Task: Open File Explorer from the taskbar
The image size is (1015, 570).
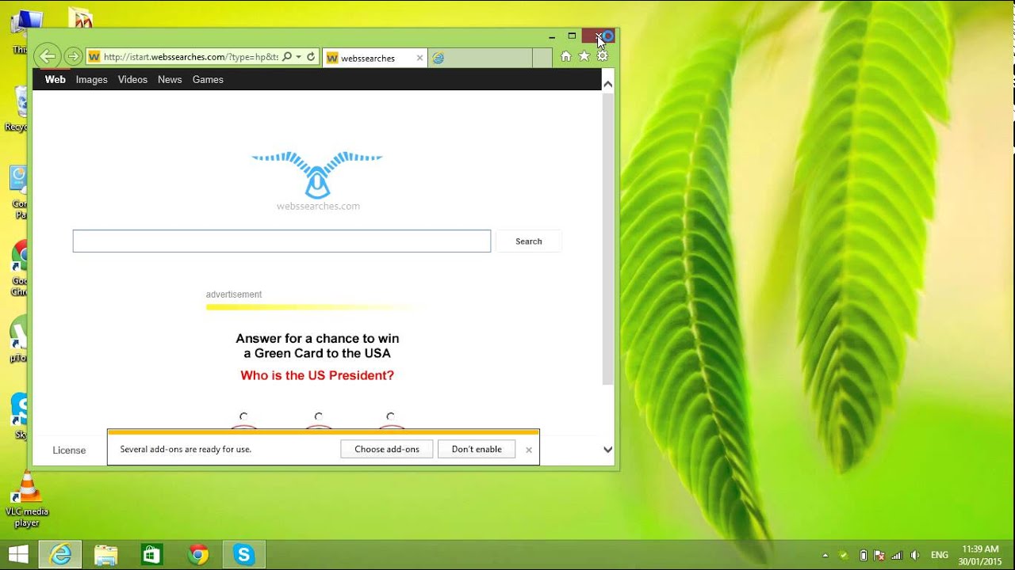Action: (105, 555)
